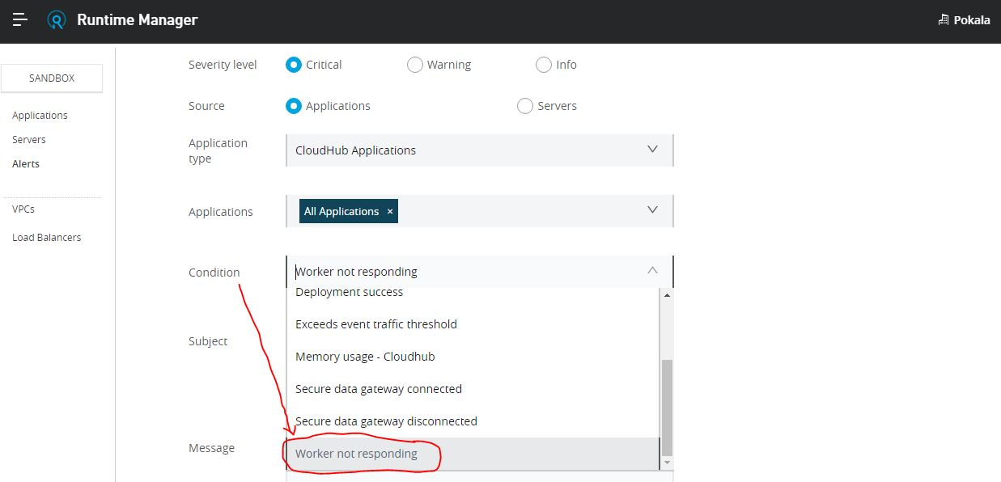Pick Worker not responding list option
Viewport: 1001px width, 482px height.
click(x=473, y=454)
